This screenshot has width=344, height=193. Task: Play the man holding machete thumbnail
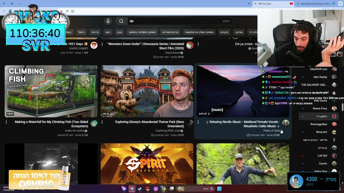click(x=243, y=164)
